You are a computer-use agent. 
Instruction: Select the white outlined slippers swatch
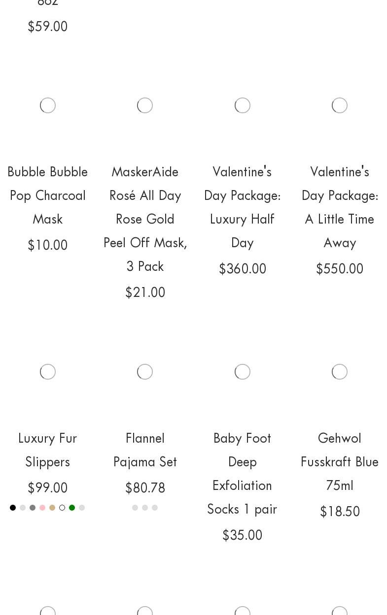tap(62, 508)
